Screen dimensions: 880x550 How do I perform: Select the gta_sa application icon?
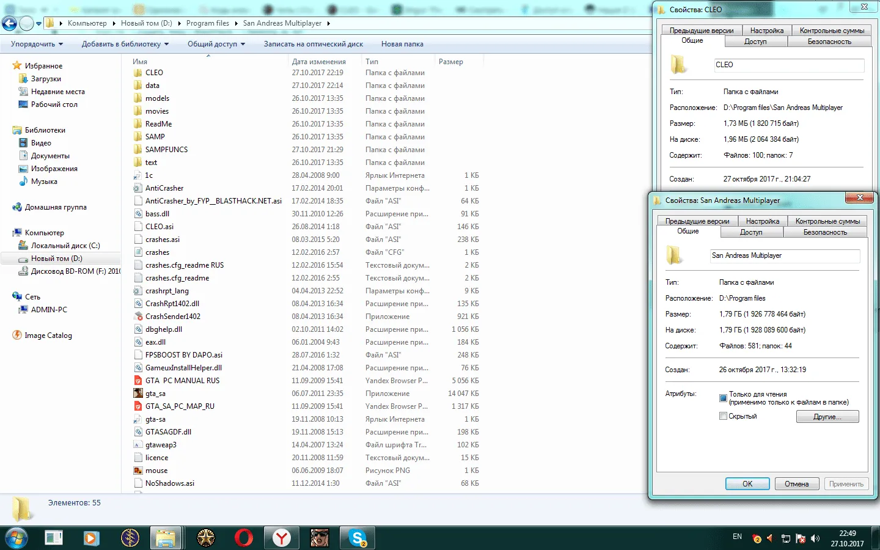pos(138,394)
